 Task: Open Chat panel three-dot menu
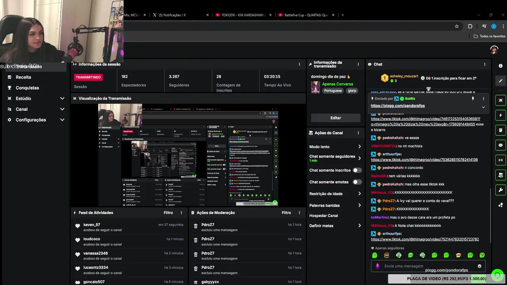point(484,64)
